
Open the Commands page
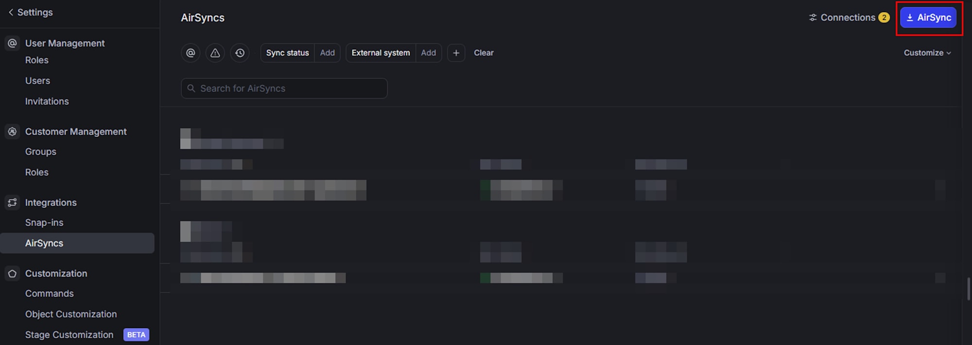[x=50, y=294]
